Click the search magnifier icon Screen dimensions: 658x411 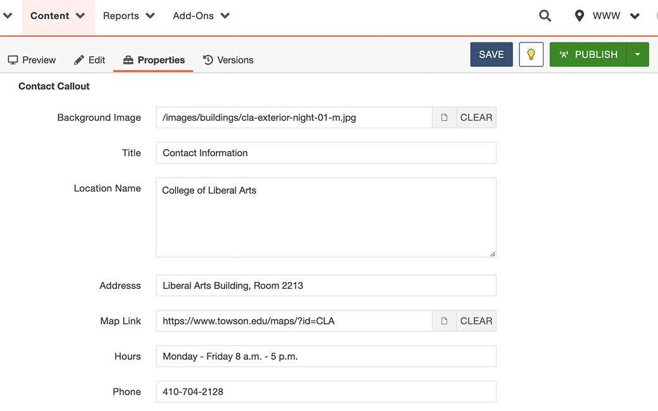tap(545, 16)
